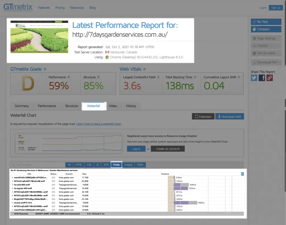Share report on Facebook
The width and height of the screenshot is (286, 225).
[x=262, y=78]
